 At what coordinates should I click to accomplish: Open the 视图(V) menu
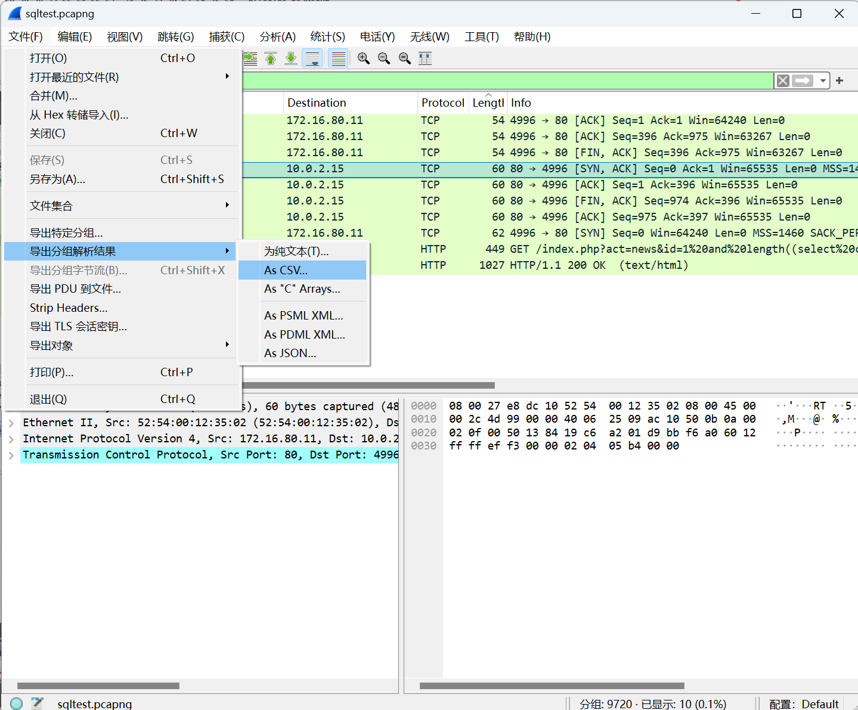[x=125, y=37]
